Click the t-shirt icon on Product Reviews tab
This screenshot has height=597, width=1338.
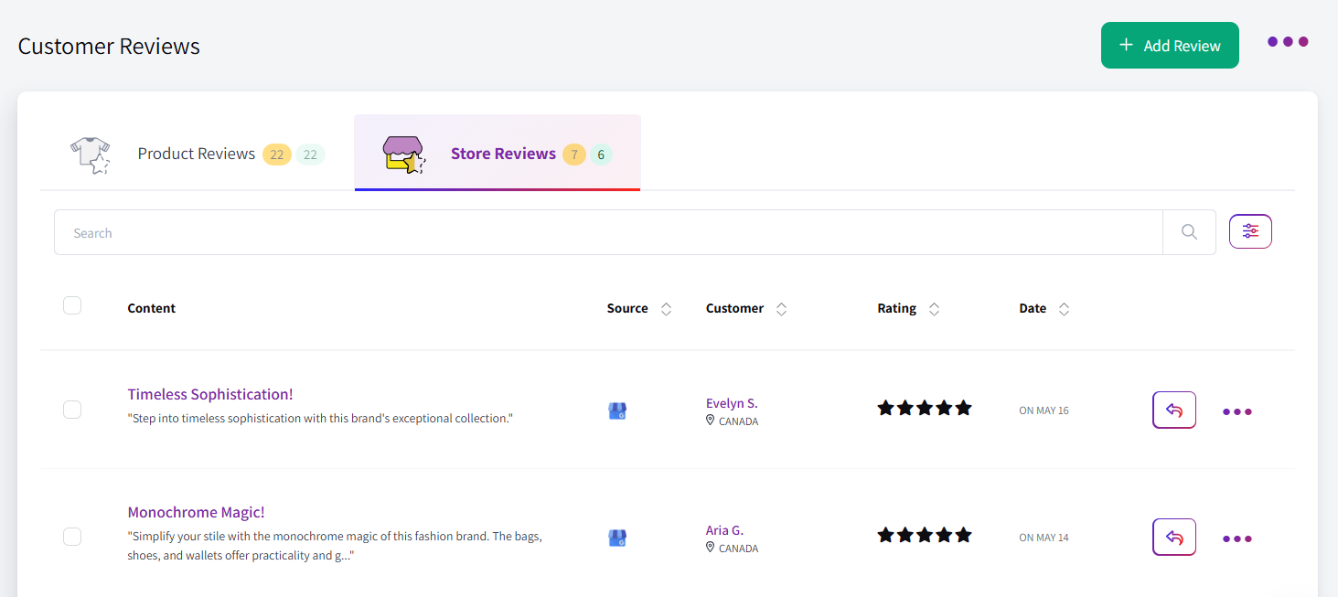click(x=90, y=155)
